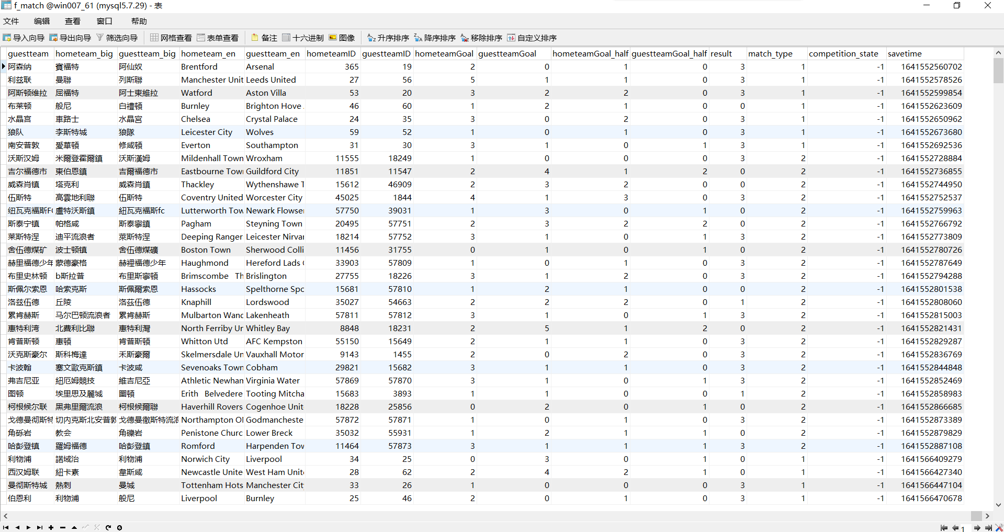This screenshot has height=532, width=1004.
Task: Click the vertical scrollbar down arrow
Action: pos(998,505)
